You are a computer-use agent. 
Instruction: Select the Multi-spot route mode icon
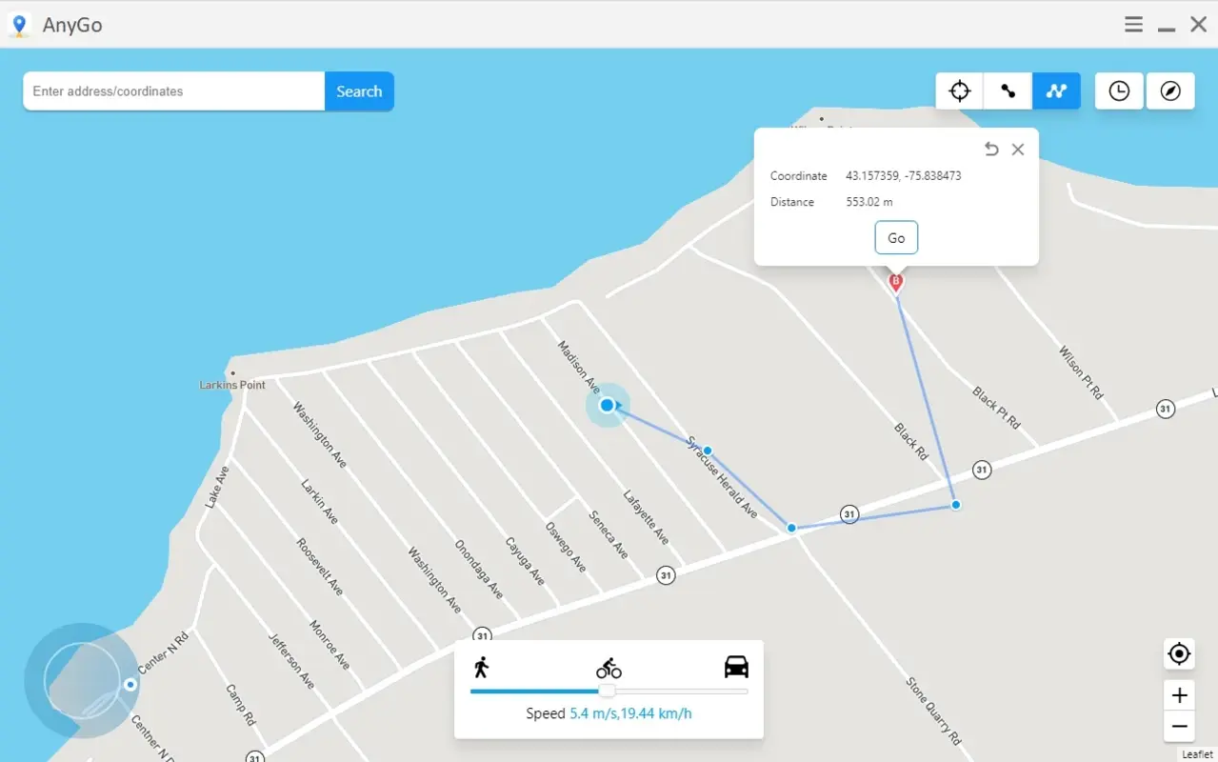(x=1056, y=90)
